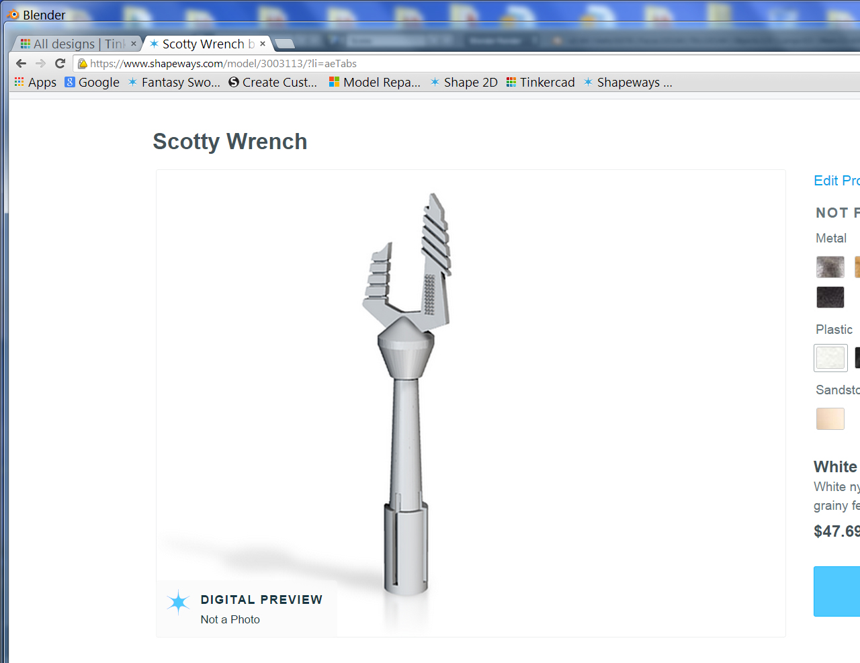The image size is (860, 663).
Task: Click the padlock icon in the address bar
Action: click(82, 64)
